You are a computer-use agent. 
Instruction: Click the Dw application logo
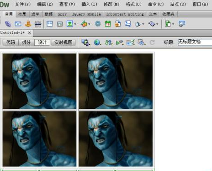5,4
